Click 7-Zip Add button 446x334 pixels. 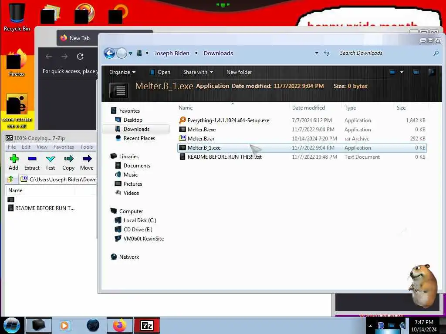14,163
